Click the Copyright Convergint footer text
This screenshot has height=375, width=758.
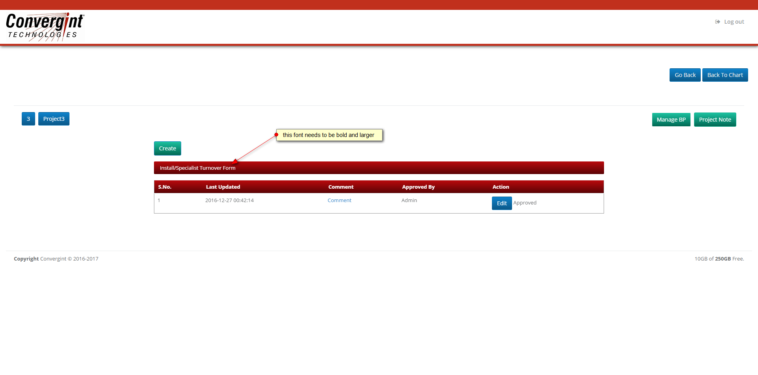(56, 259)
